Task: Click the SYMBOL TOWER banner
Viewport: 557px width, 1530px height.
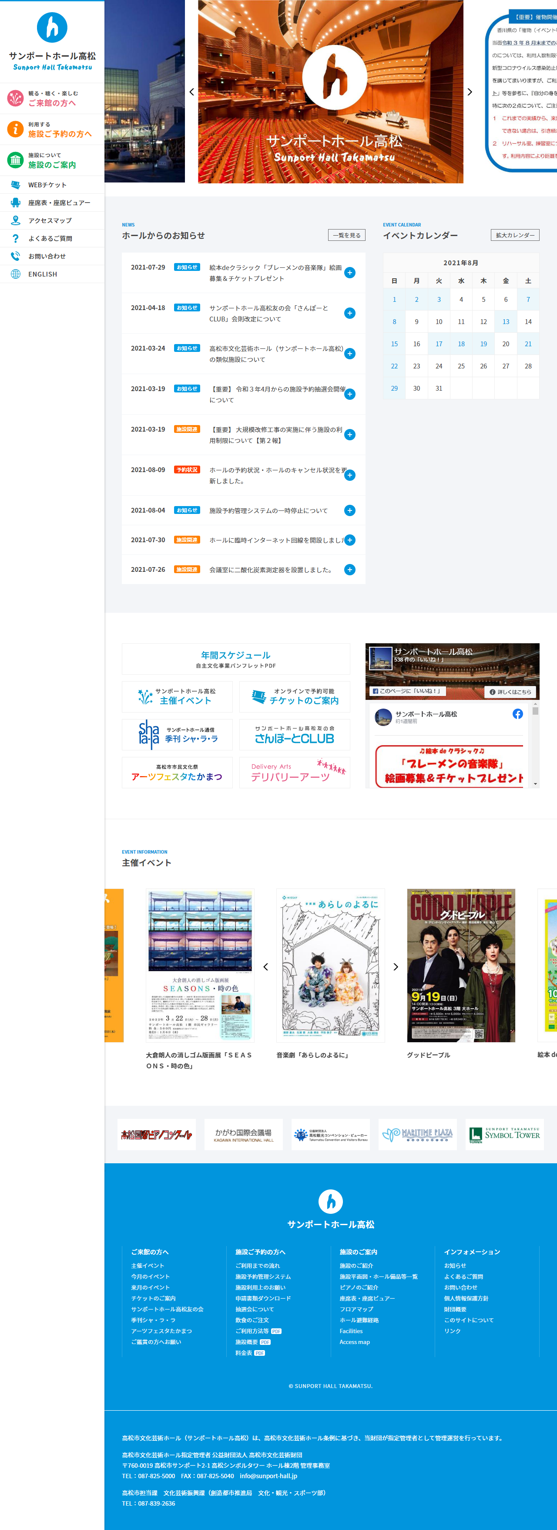Action: point(505,1135)
